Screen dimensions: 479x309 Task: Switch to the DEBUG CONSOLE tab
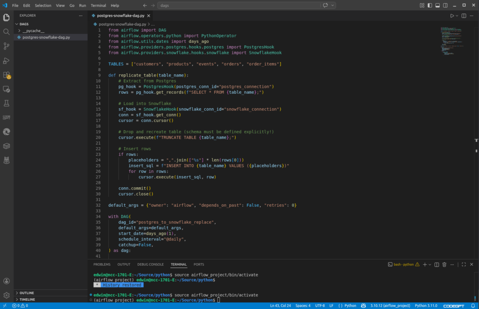click(x=150, y=265)
